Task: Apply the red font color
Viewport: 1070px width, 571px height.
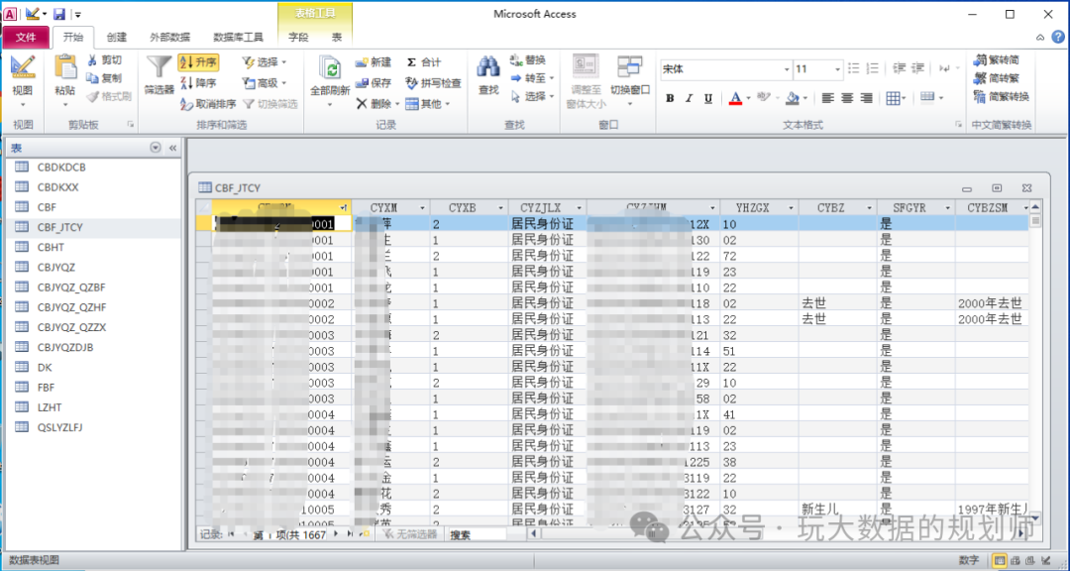Action: pyautogui.click(x=735, y=98)
